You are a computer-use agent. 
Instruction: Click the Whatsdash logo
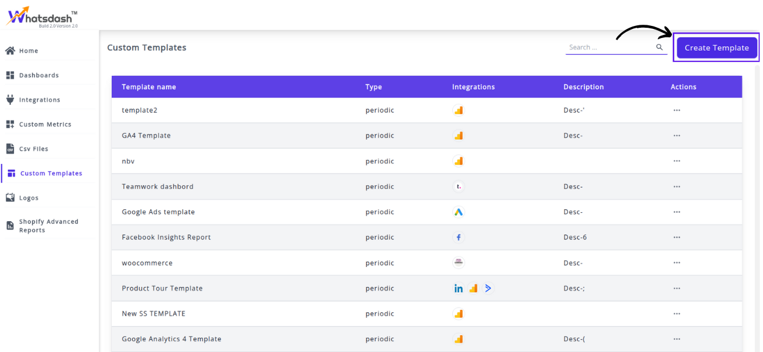[42, 16]
